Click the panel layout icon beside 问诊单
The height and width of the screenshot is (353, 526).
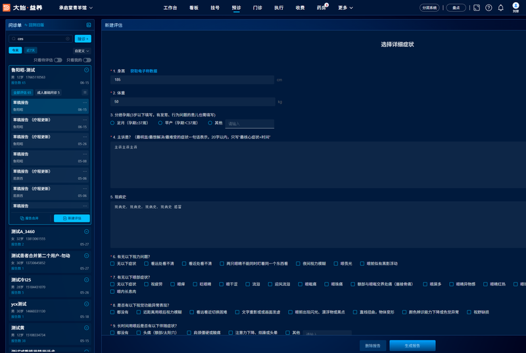click(89, 25)
